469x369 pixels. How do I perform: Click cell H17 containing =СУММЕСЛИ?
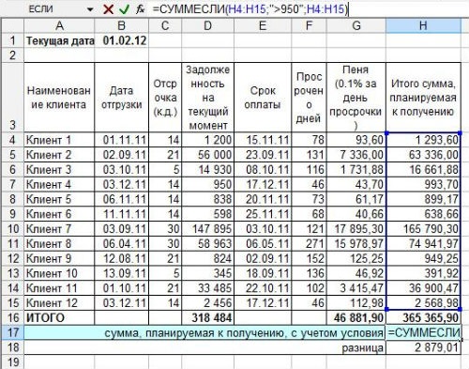tap(423, 332)
